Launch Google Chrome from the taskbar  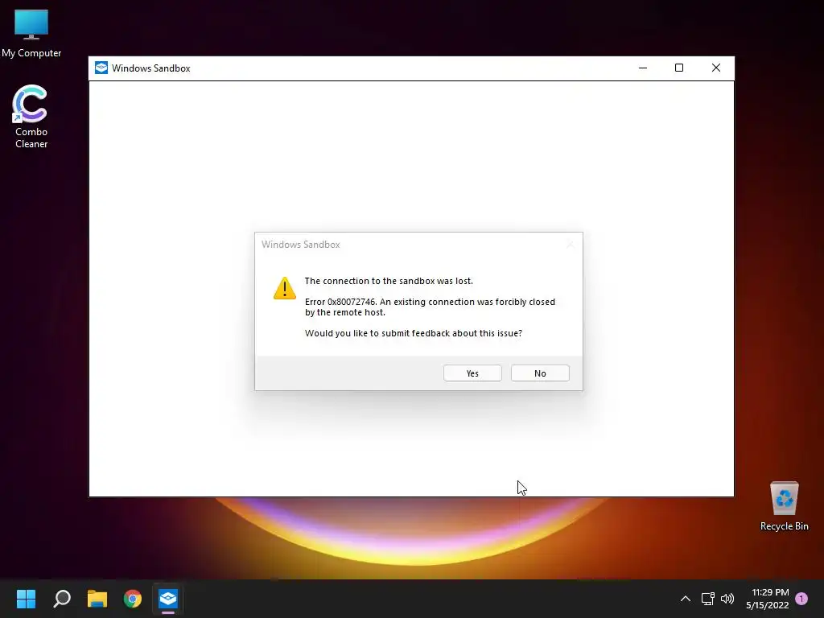tap(133, 599)
